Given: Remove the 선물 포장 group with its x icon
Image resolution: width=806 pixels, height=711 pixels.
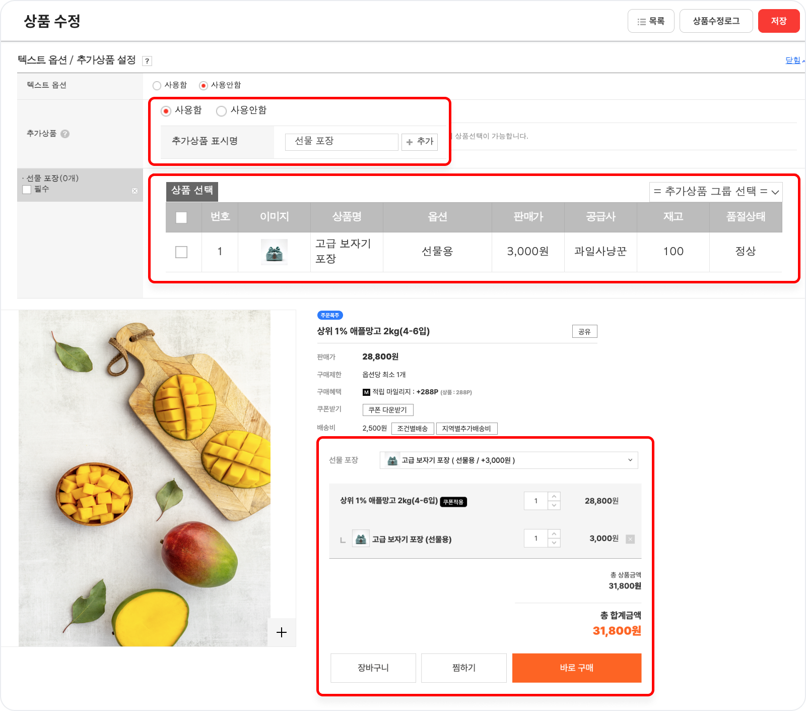Looking at the screenshot, I should click(x=135, y=191).
